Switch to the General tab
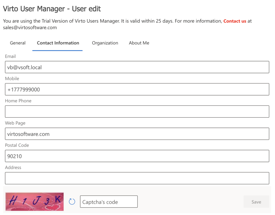The image size is (275, 215). (17, 43)
